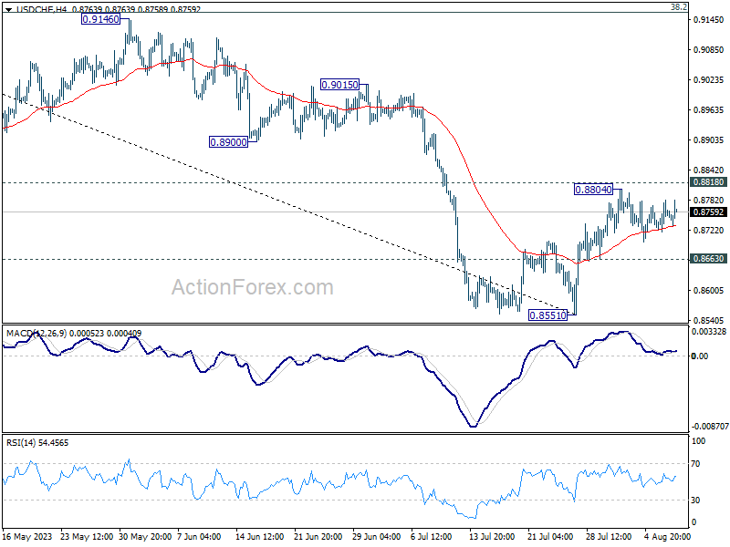Select the 0.85510 price label

[x=548, y=315]
